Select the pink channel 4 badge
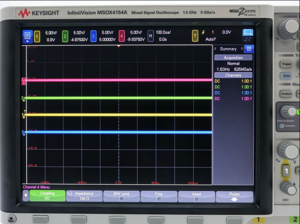The height and width of the screenshot is (224, 300). click(122, 36)
